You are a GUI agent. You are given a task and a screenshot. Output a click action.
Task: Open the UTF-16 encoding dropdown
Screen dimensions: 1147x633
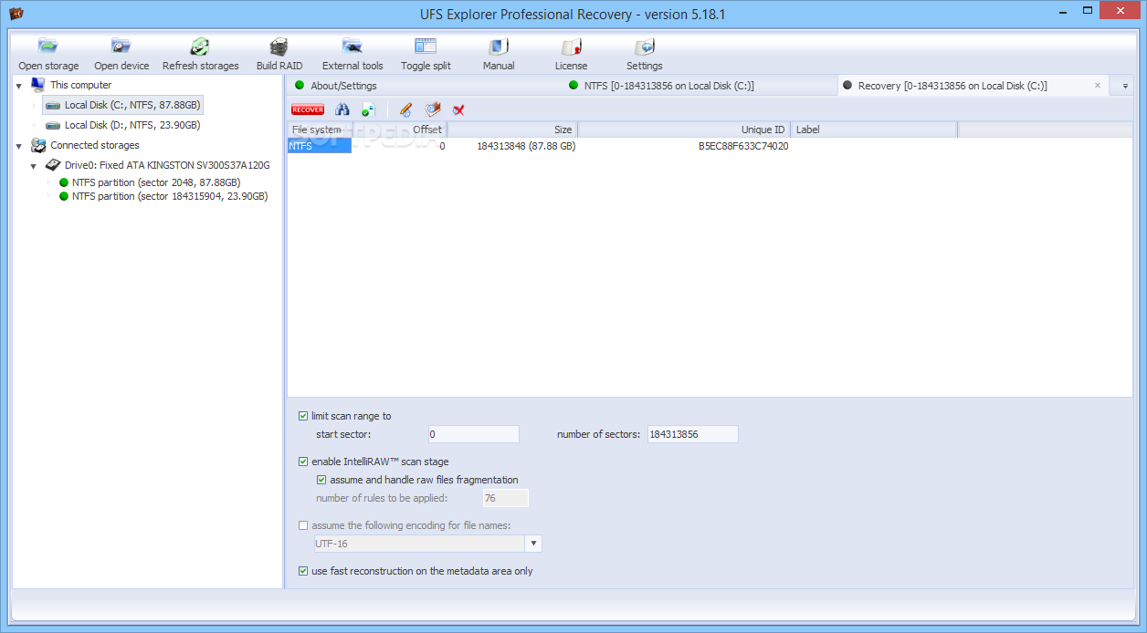(x=533, y=544)
